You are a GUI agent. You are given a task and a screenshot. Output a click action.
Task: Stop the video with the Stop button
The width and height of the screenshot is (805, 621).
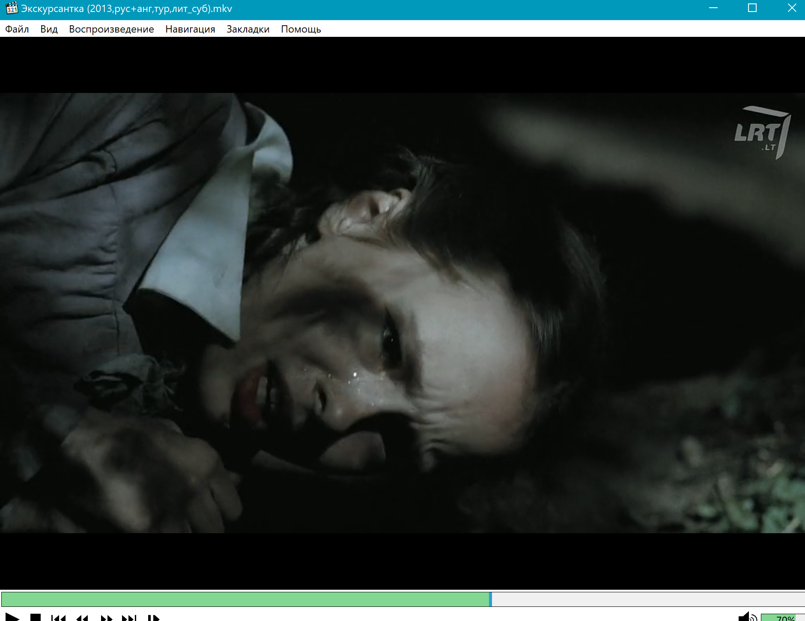(36, 618)
